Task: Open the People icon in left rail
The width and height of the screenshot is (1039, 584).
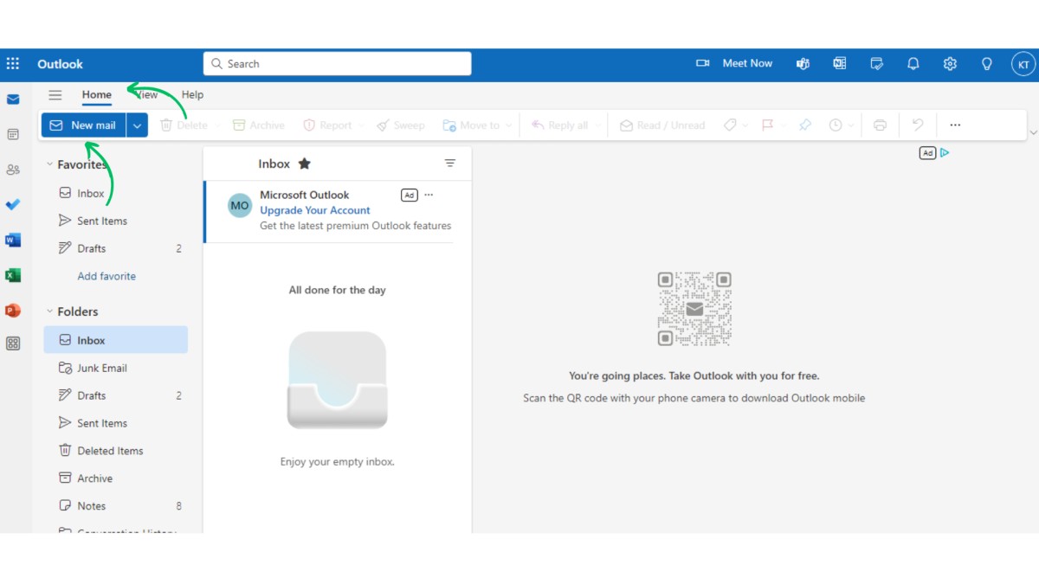Action: tap(13, 170)
